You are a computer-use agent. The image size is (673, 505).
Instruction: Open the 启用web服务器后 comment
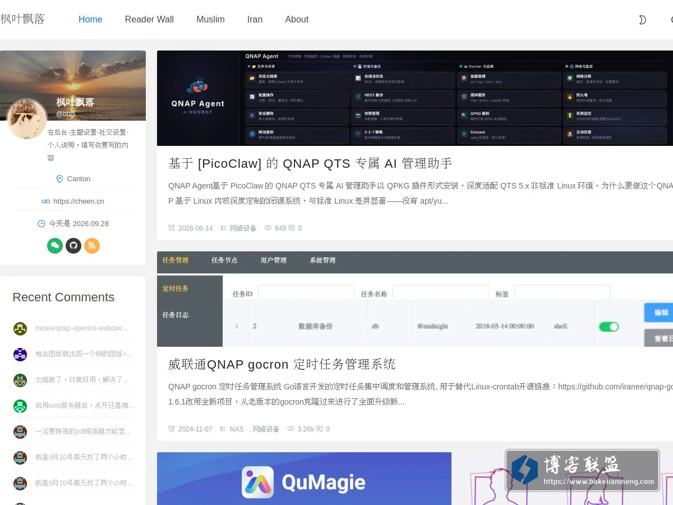point(85,406)
